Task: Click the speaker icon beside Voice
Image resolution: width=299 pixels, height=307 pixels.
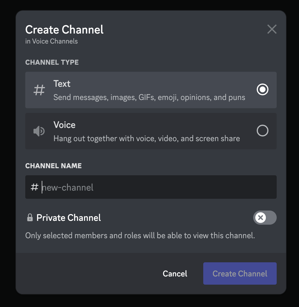Action: (39, 131)
